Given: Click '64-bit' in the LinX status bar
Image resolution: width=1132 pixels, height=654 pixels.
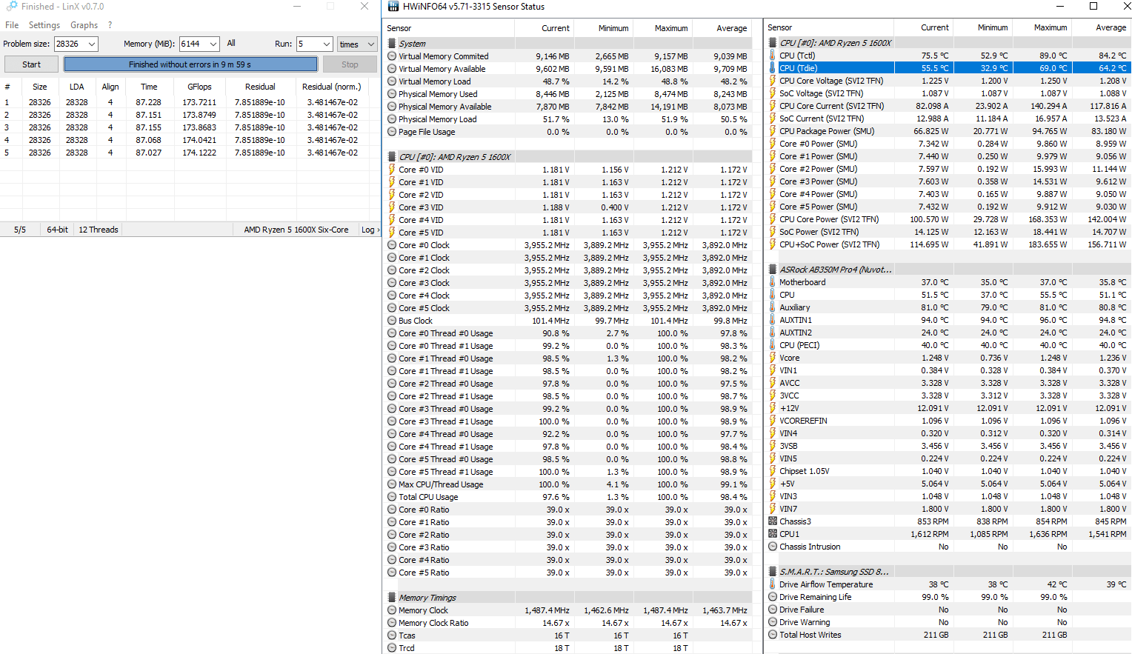Looking at the screenshot, I should point(58,230).
